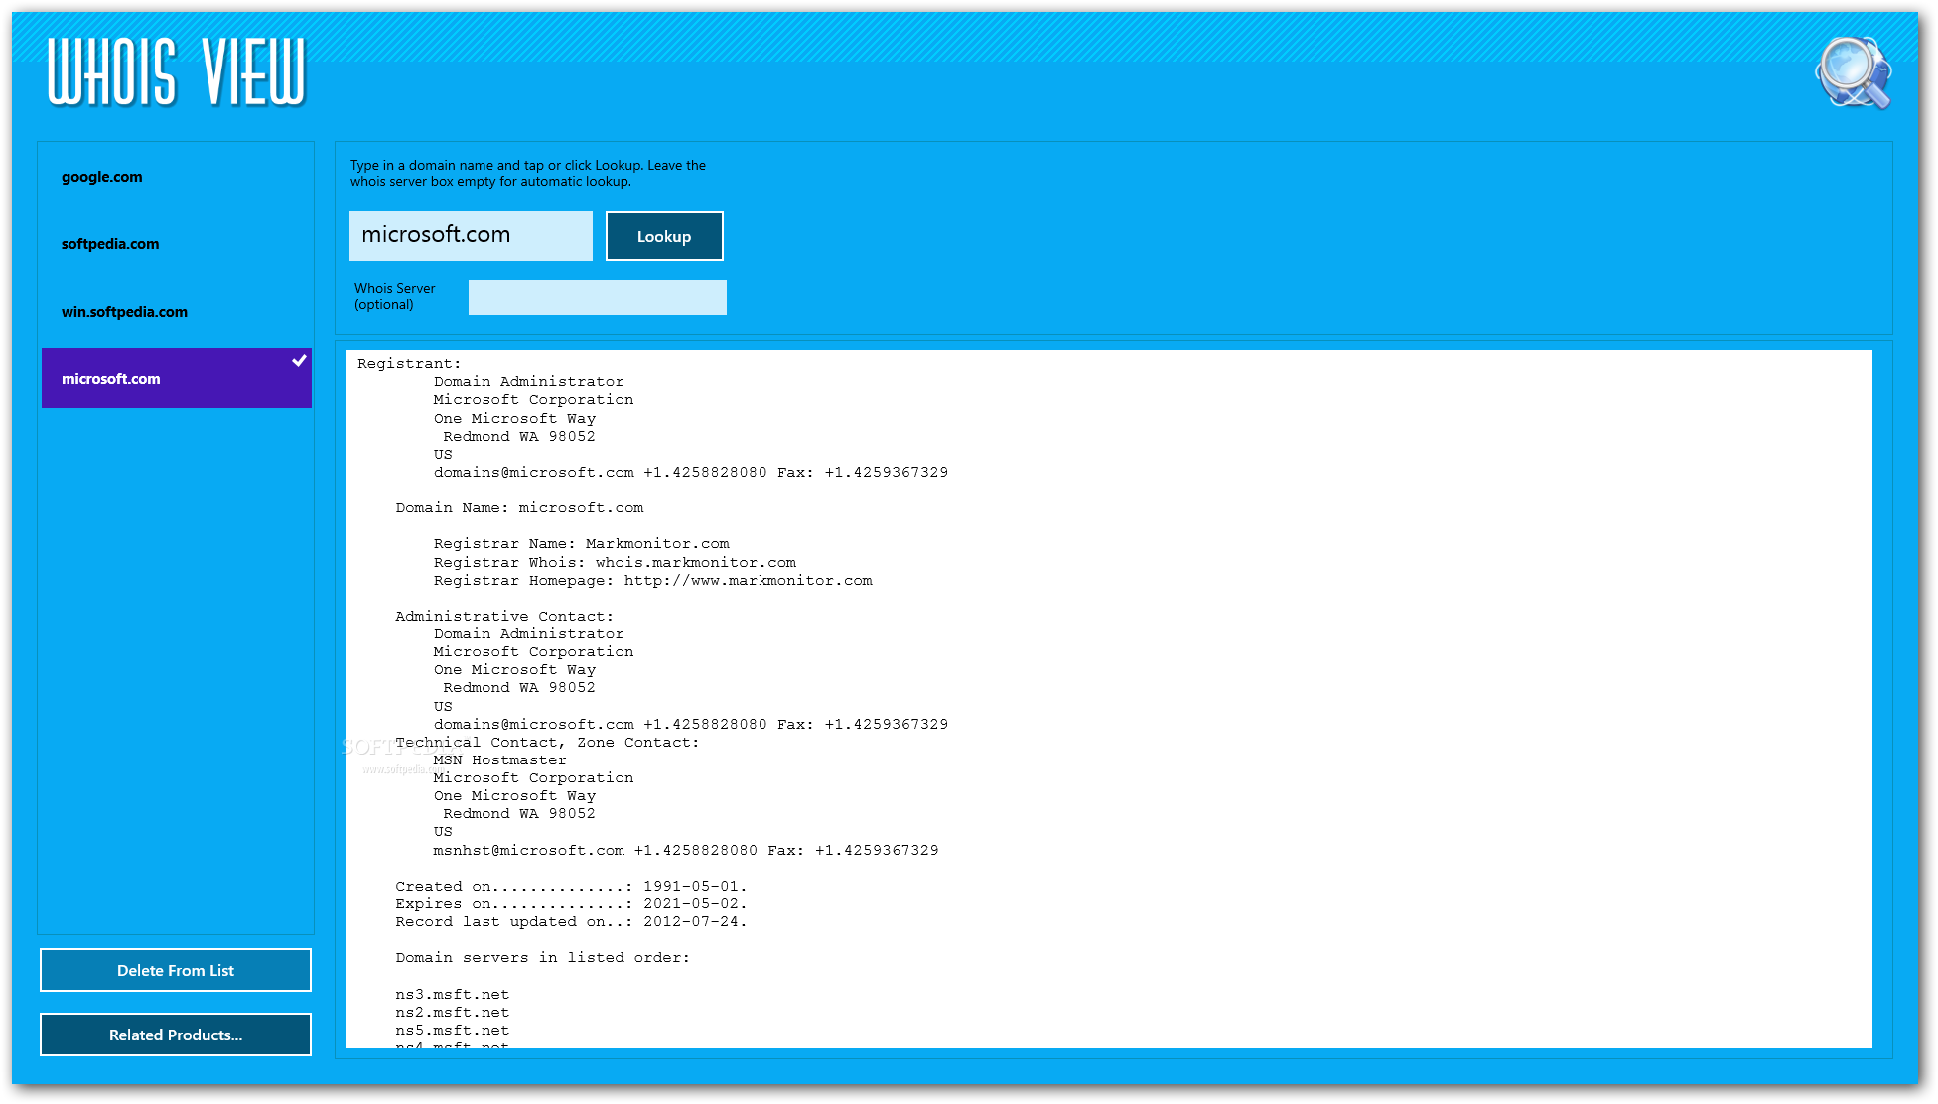Click Delete From List button
Viewport: 1938px width, 1104px height.
point(176,970)
